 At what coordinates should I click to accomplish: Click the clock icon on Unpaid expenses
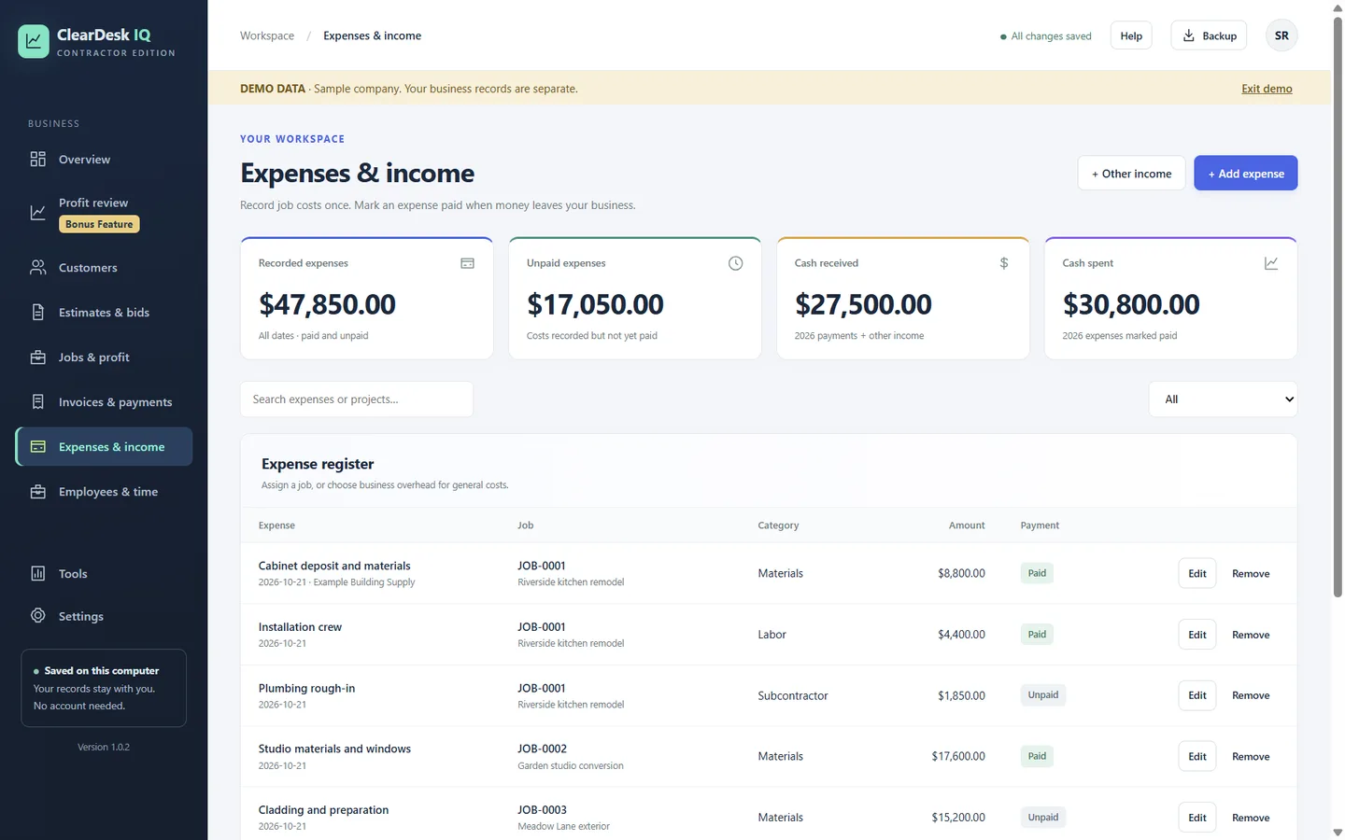tap(735, 263)
